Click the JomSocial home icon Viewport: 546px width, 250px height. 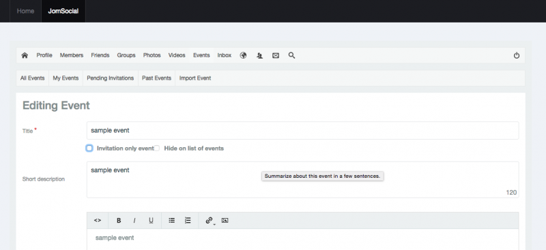click(x=25, y=55)
